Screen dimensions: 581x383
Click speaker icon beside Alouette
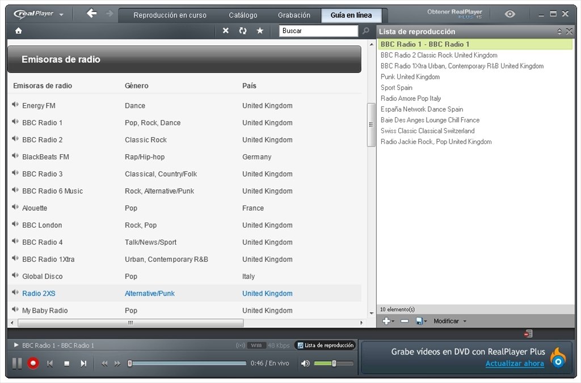15,207
